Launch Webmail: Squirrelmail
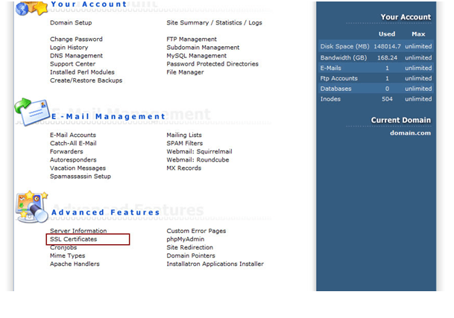This screenshot has height=318, width=454. tap(200, 152)
